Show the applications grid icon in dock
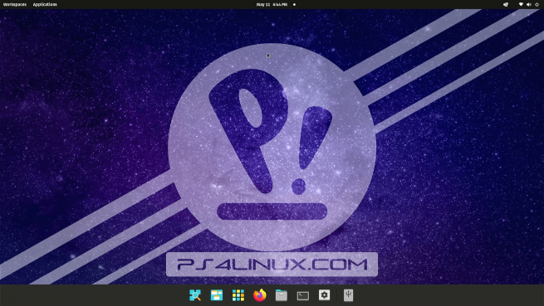The height and width of the screenshot is (306, 544). [x=238, y=295]
